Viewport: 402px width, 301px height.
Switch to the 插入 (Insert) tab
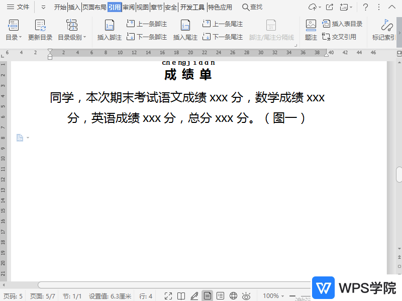[x=74, y=7]
